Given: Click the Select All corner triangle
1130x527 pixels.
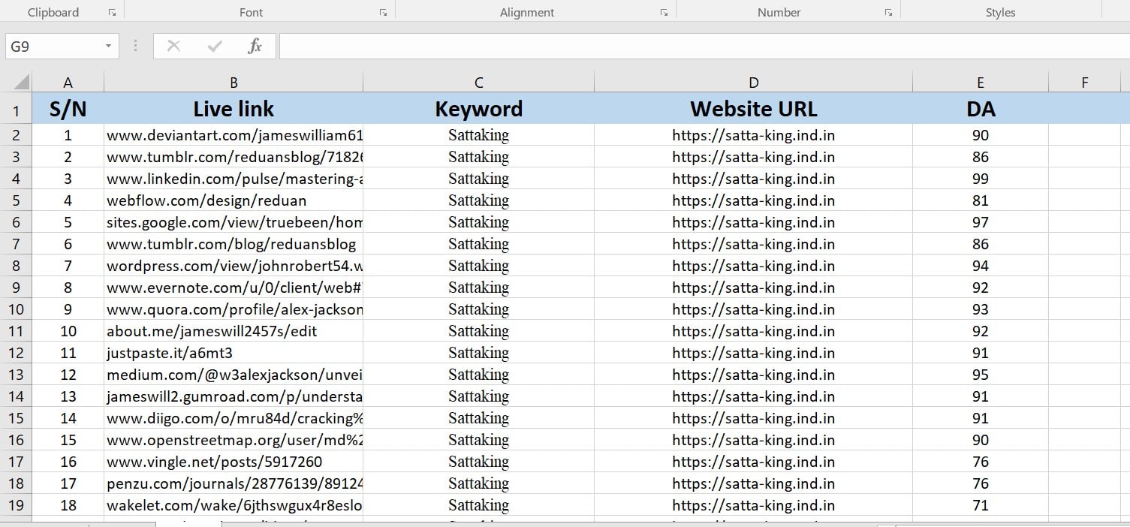Looking at the screenshot, I should 21,82.
